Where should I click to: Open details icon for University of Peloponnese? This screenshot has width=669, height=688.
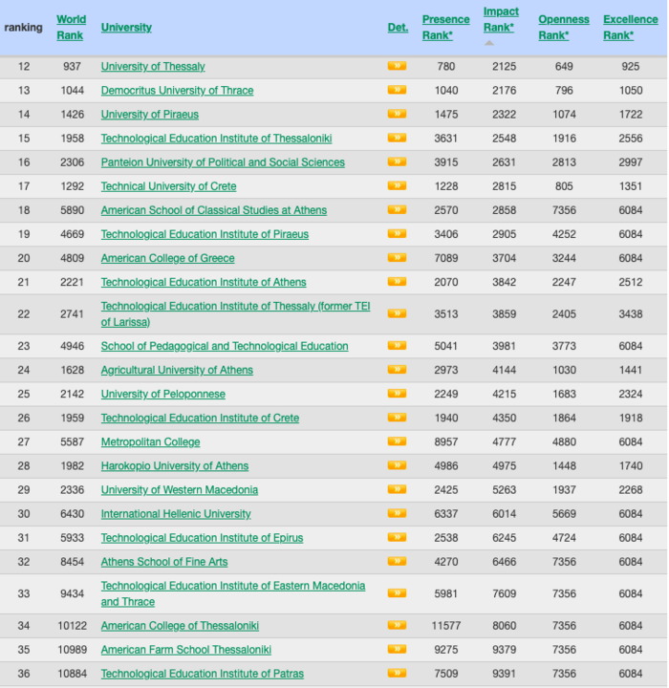point(397,393)
